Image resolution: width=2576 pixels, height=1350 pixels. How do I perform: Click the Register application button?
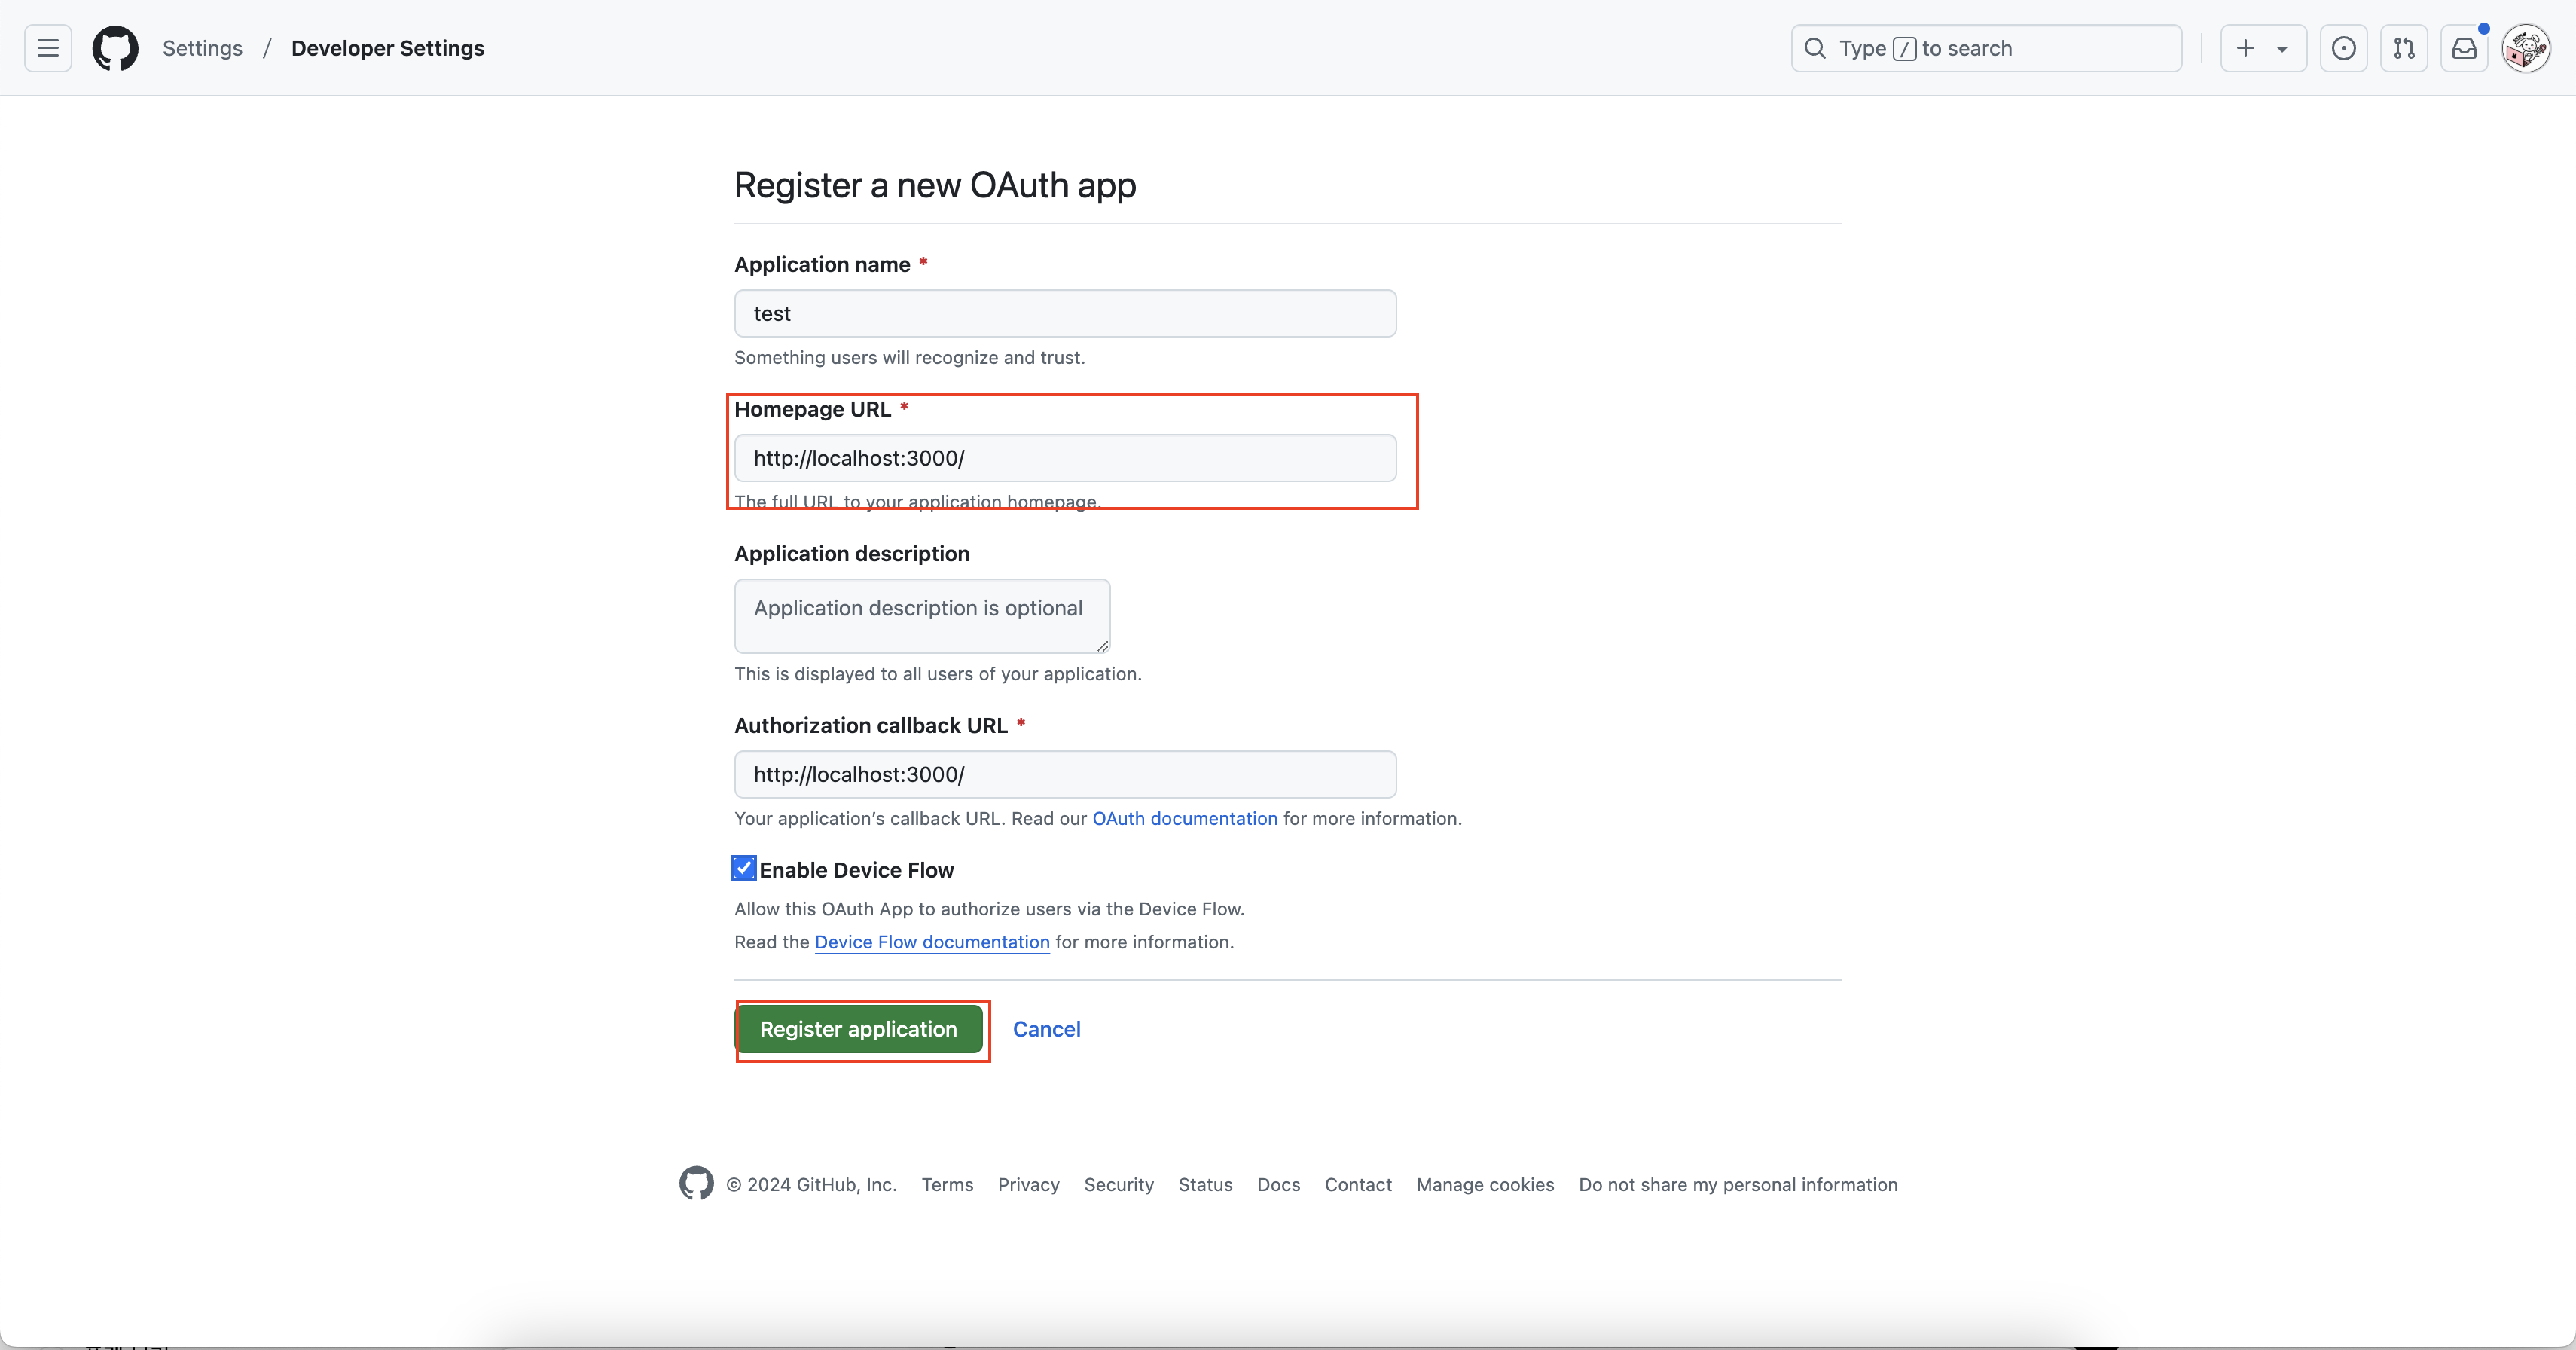pos(859,1029)
